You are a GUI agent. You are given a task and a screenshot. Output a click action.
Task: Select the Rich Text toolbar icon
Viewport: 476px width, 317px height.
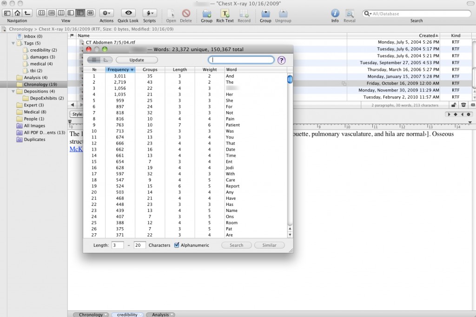click(225, 14)
